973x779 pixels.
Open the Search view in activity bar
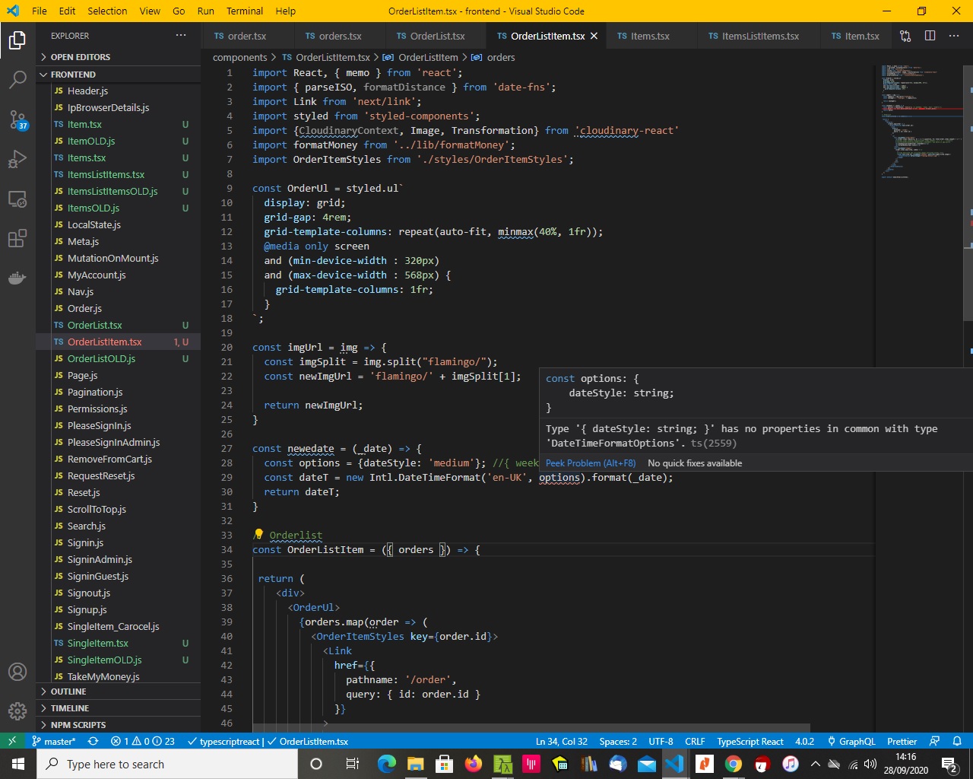17,80
